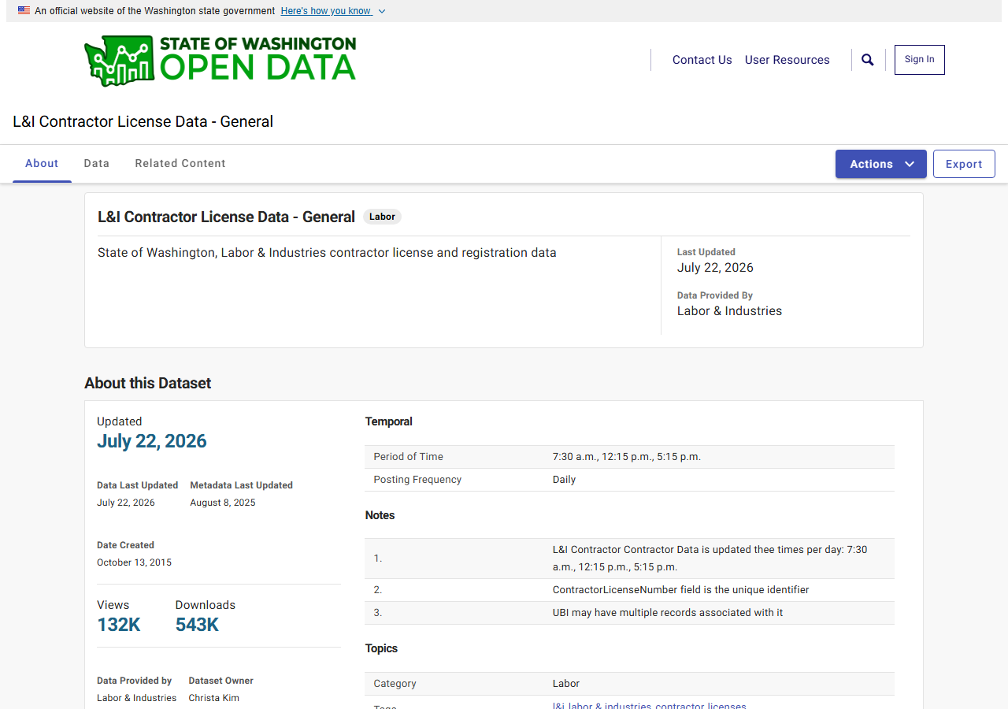
Task: Click the Category value 'Labor' in Topics
Action: tap(566, 684)
